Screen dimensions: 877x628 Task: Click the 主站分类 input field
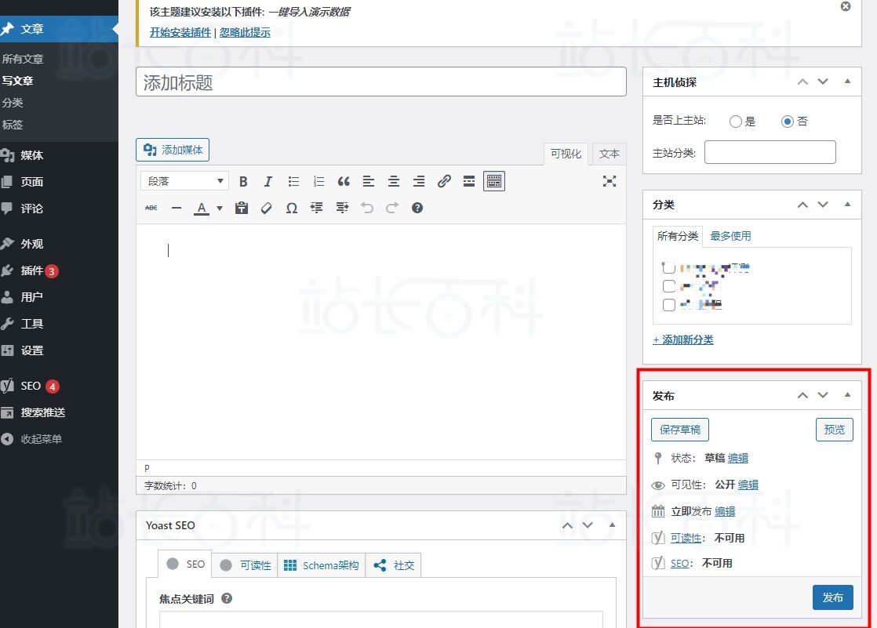770,152
